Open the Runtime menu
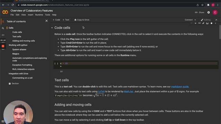This screenshot has width=221, height=124. 39,15
